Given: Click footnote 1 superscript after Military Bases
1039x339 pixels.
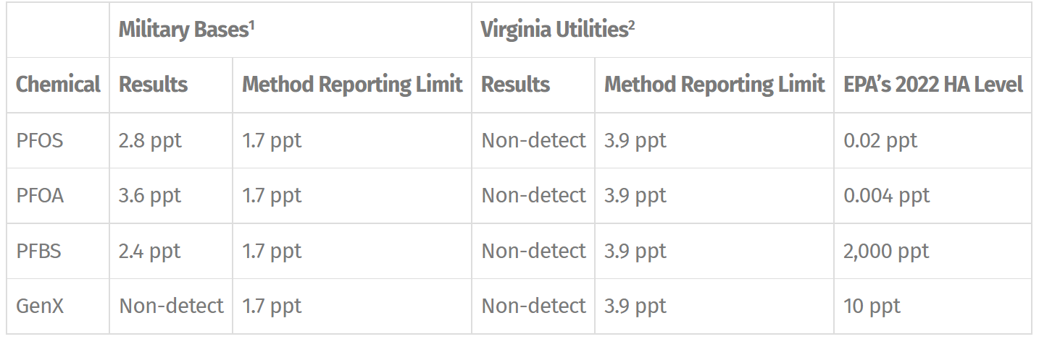Looking at the screenshot, I should click(x=251, y=25).
